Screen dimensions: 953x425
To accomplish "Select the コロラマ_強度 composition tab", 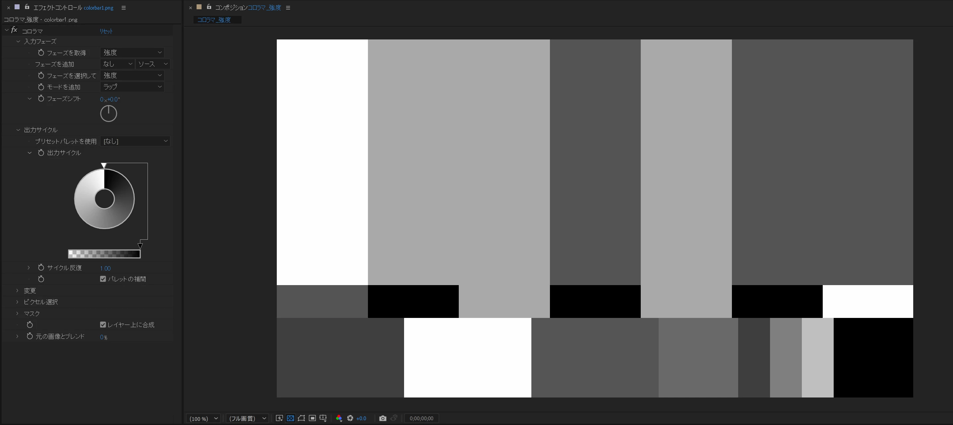I will tap(214, 20).
